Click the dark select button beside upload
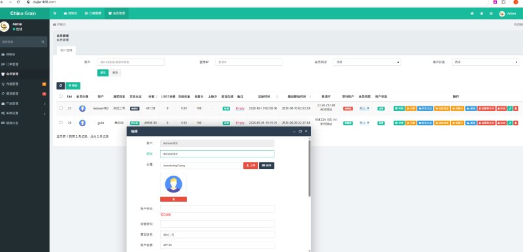The height and width of the screenshot is (252, 523). pos(267,165)
